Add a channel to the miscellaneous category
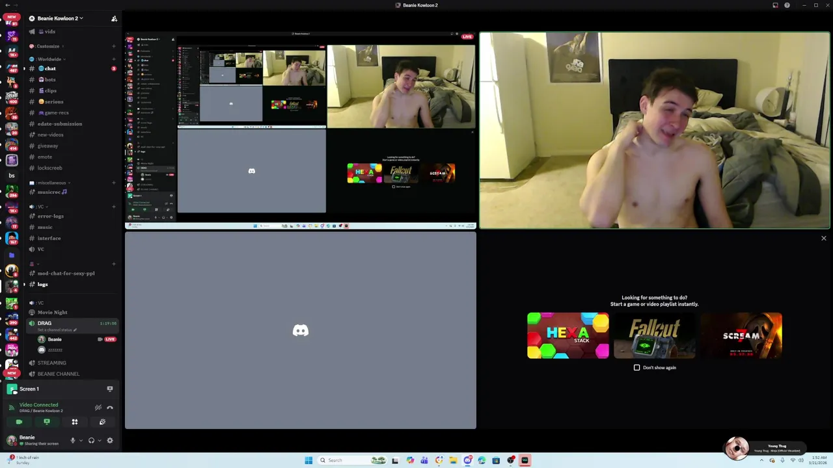The height and width of the screenshot is (468, 833). coord(114,183)
